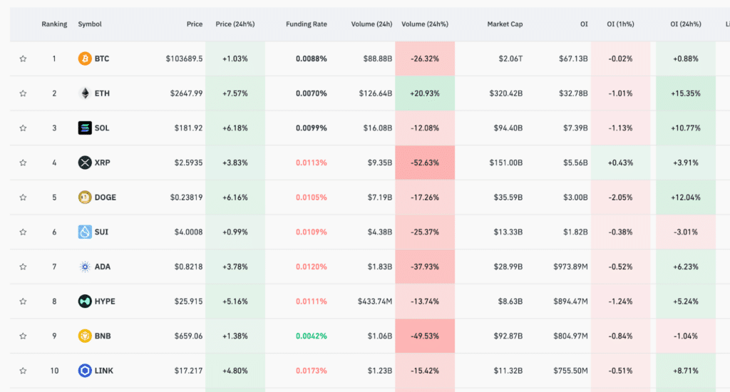Image resolution: width=730 pixels, height=392 pixels.
Task: Click ETH volume change +20.93%
Action: tap(425, 93)
